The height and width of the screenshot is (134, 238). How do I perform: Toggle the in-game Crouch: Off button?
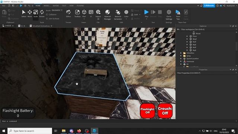coord(165,111)
